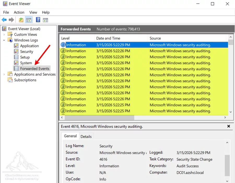
Task: Open the Help menu
Action: (46, 12)
